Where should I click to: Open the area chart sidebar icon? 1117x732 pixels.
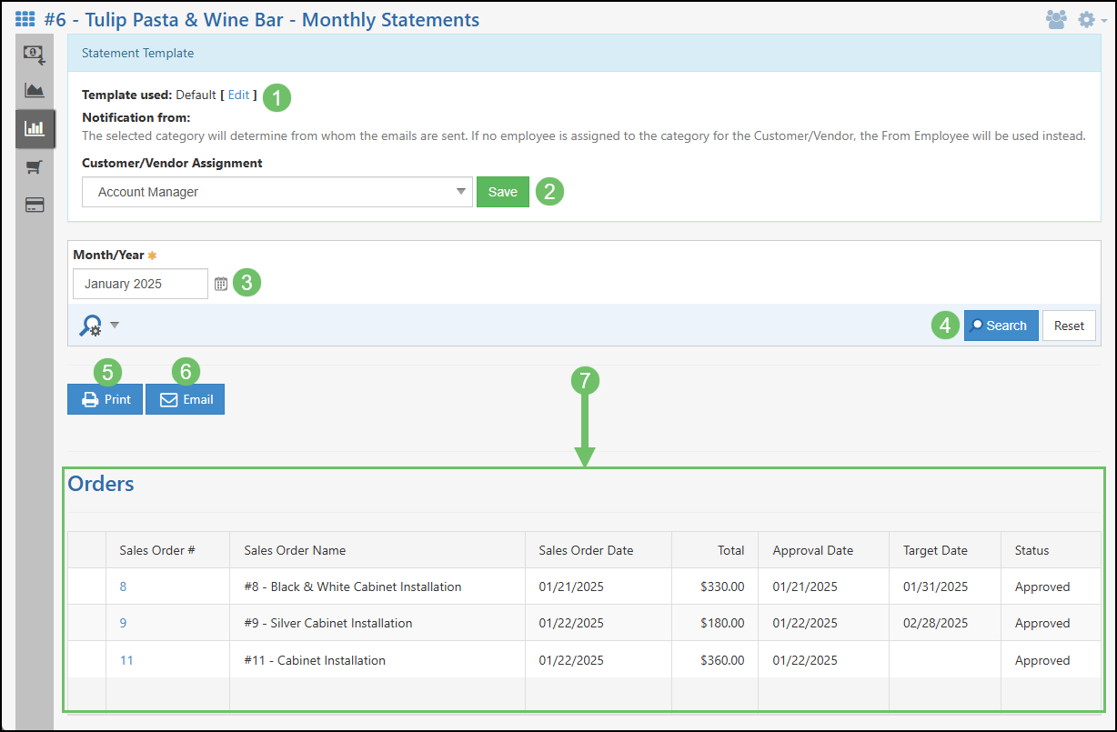click(x=35, y=90)
